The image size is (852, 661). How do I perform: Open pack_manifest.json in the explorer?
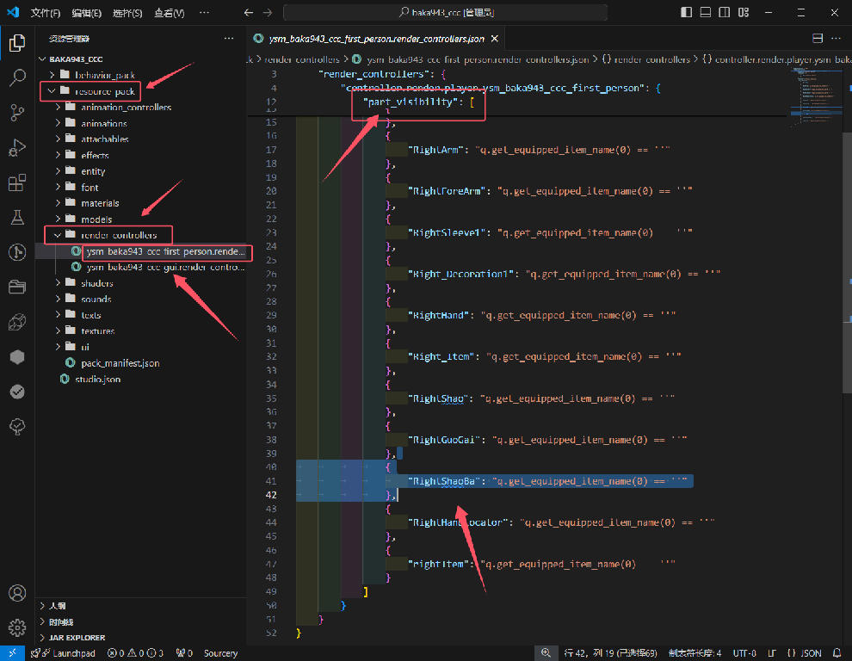pos(120,363)
